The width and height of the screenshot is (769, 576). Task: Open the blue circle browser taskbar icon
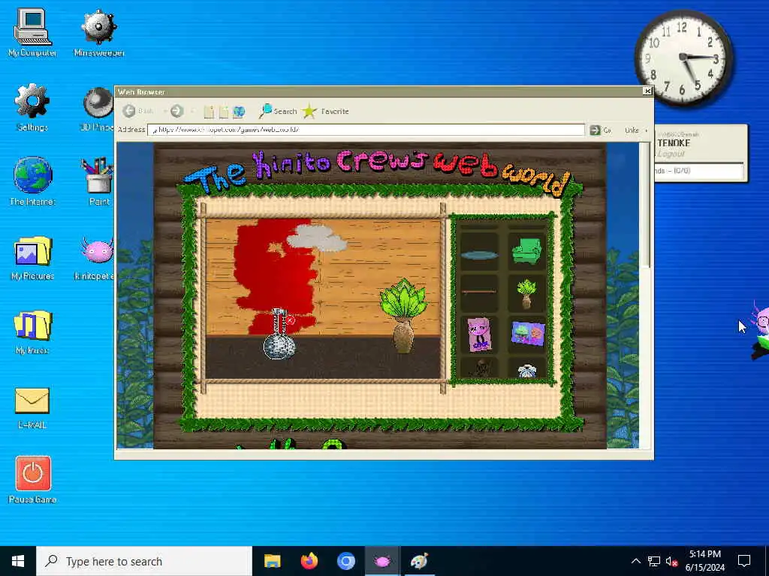(x=345, y=561)
